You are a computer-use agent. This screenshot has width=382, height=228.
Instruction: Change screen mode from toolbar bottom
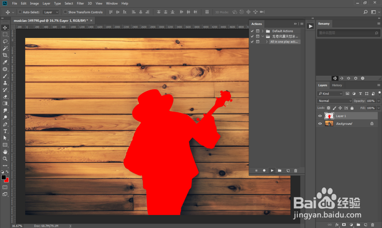pyautogui.click(x=5, y=194)
